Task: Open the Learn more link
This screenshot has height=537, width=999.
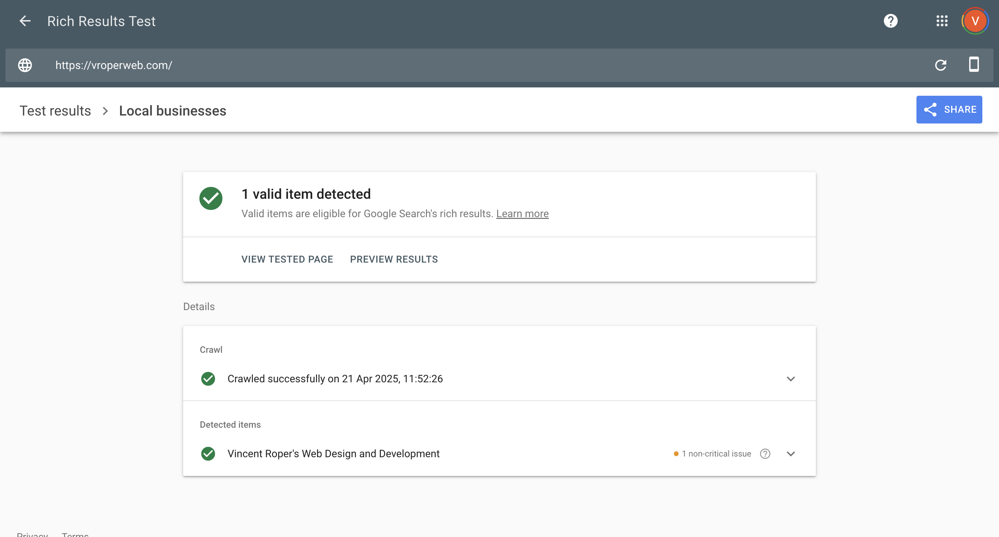Action: coord(522,214)
